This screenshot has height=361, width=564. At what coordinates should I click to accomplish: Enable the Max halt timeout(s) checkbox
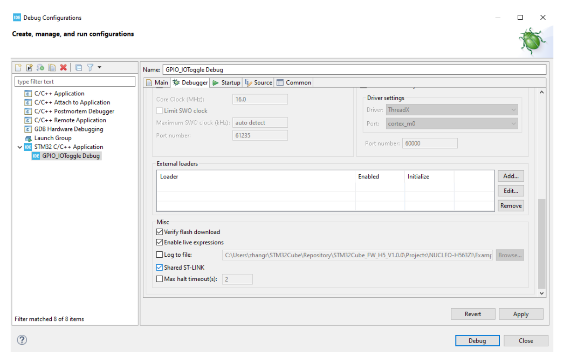coord(159,279)
